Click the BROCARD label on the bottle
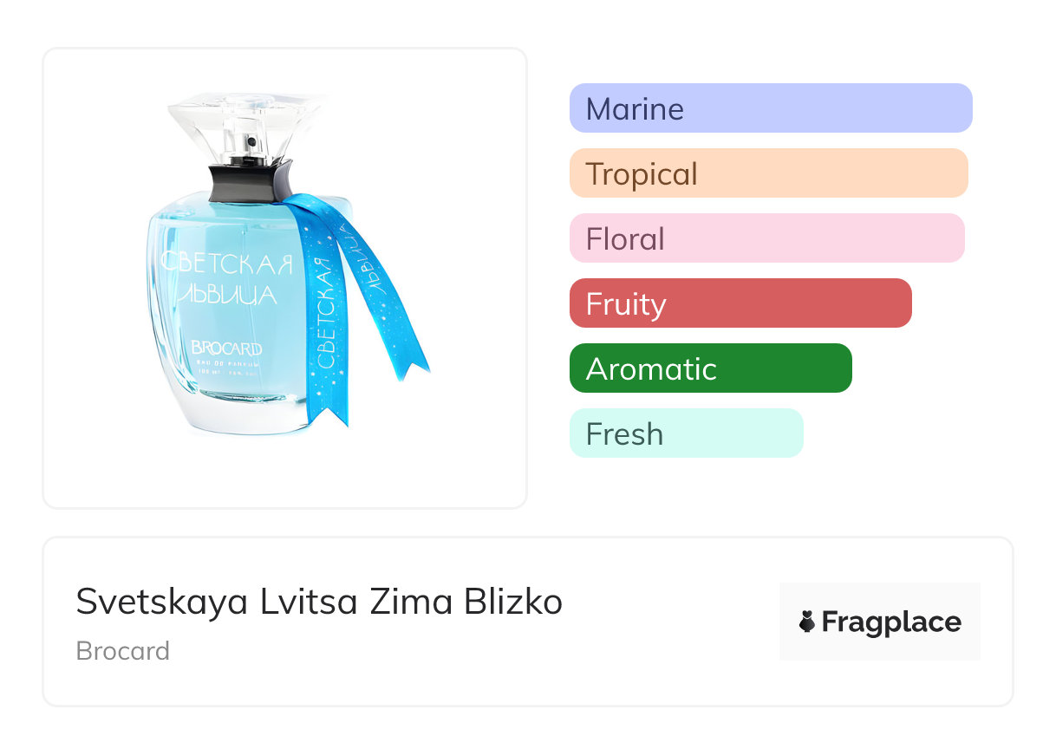 click(225, 349)
